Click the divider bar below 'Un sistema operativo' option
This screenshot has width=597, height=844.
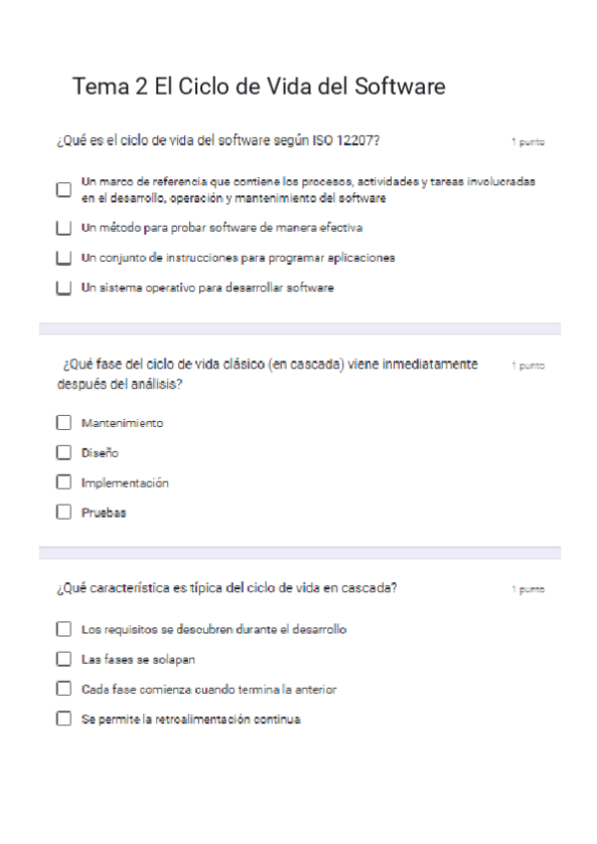tap(298, 328)
